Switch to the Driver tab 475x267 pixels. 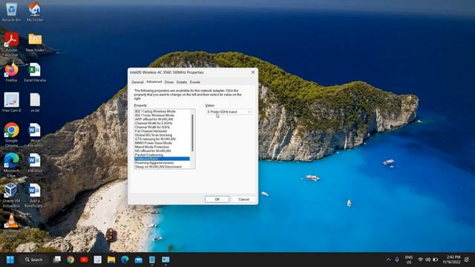pos(169,82)
